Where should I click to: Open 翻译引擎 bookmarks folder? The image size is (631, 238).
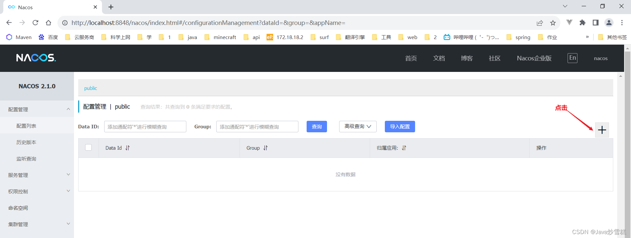[x=351, y=37]
